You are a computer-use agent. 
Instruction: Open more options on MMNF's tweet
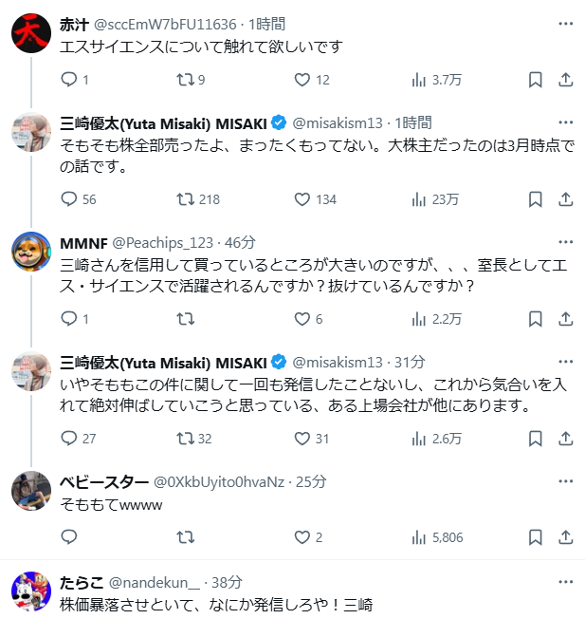pos(565,241)
